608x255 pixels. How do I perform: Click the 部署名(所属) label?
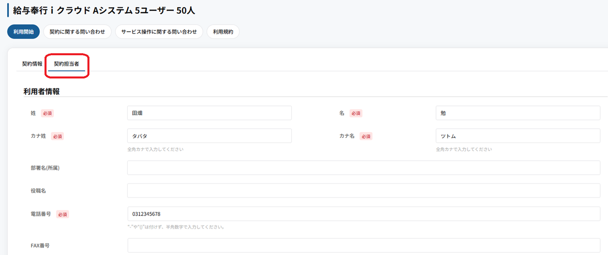tap(45, 168)
